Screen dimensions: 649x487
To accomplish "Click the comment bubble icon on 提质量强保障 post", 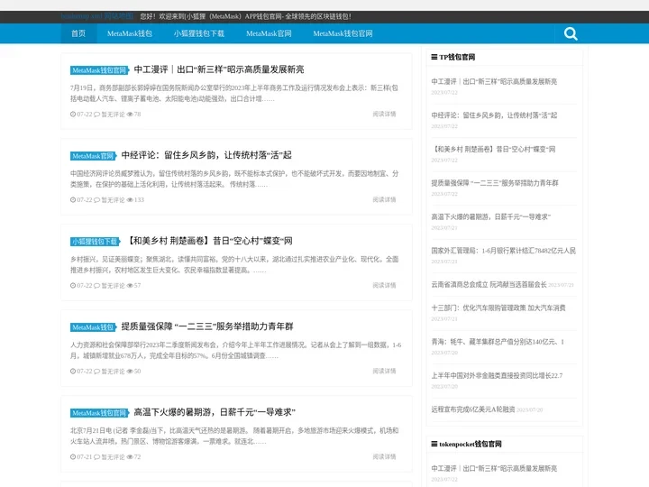I will point(96,372).
